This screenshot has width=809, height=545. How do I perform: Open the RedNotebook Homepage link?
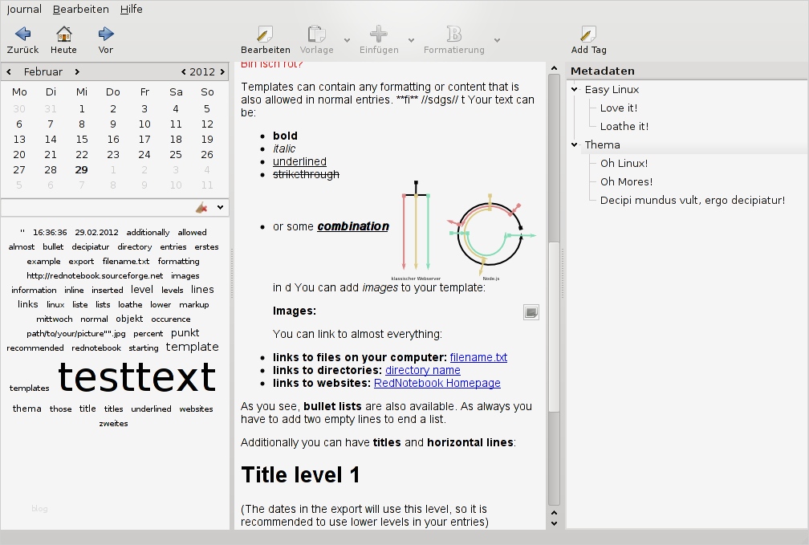(x=437, y=384)
